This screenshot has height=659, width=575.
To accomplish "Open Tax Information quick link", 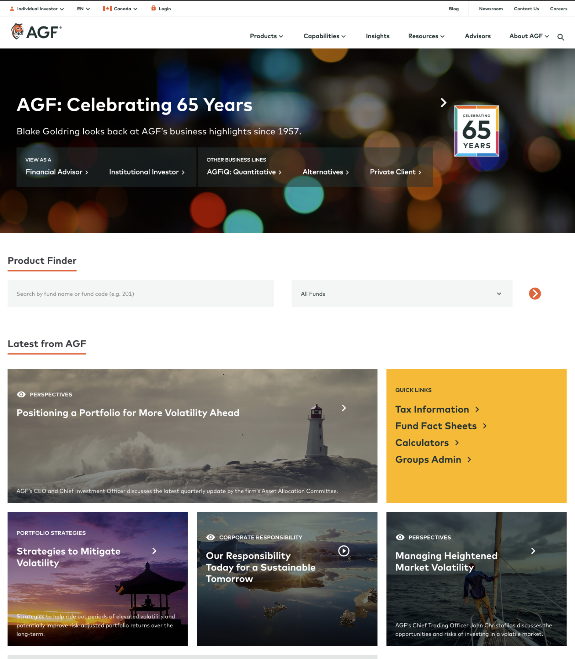I will click(432, 410).
